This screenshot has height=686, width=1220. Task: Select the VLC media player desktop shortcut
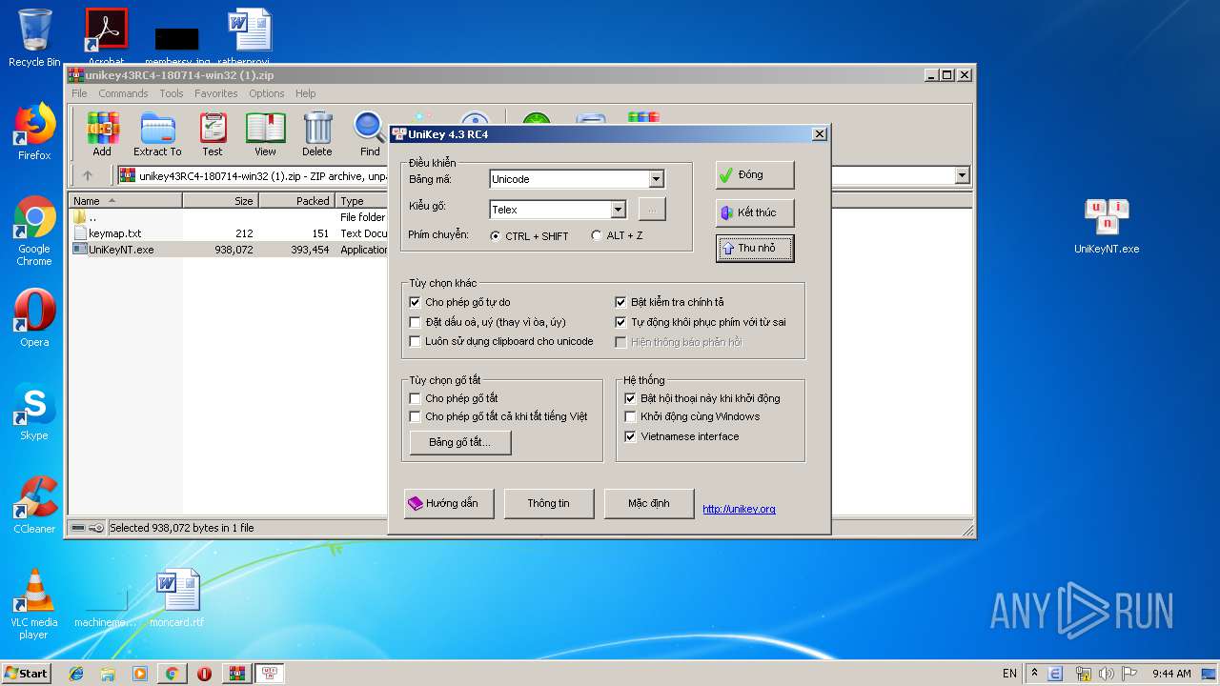[x=34, y=604]
